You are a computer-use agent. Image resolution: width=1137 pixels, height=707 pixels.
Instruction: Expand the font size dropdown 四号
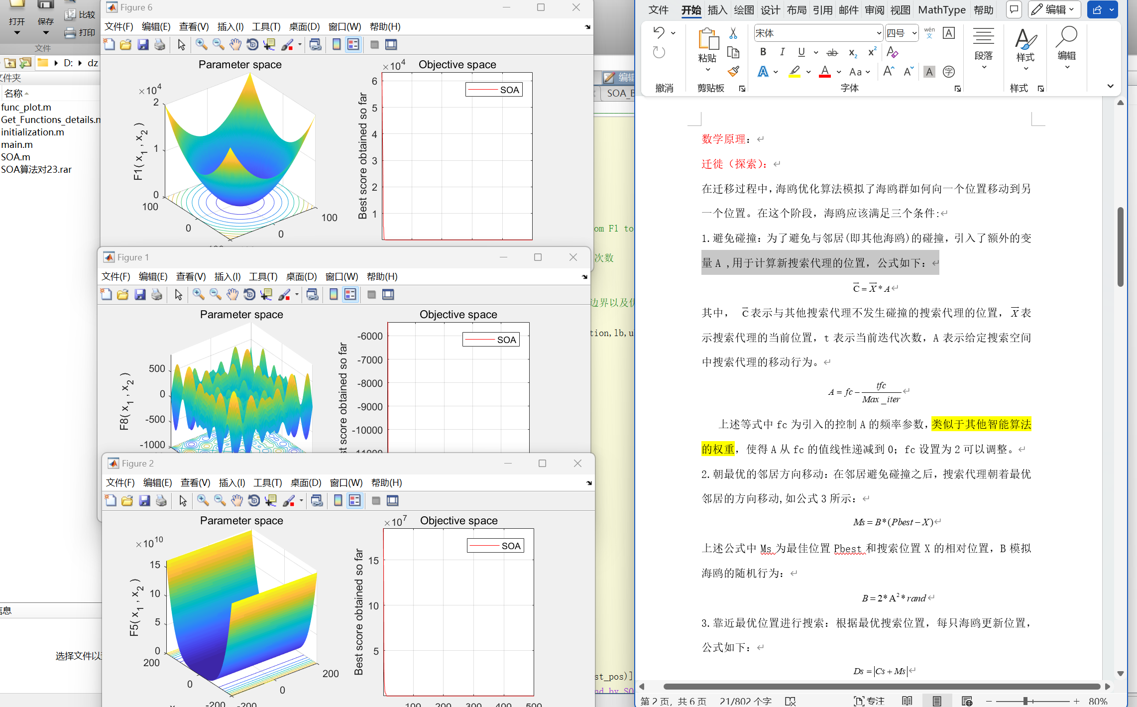pos(914,33)
